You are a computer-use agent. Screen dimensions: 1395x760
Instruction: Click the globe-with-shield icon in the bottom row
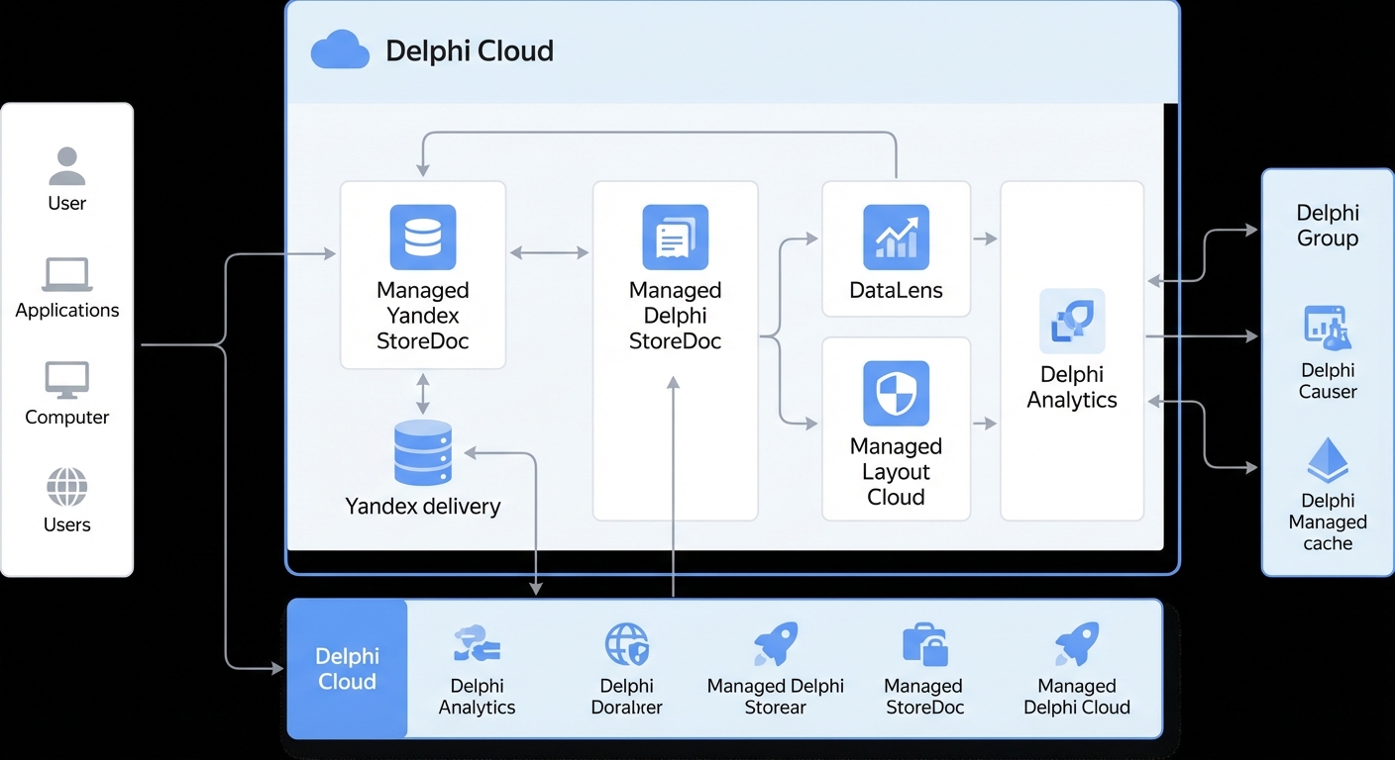[x=627, y=644]
